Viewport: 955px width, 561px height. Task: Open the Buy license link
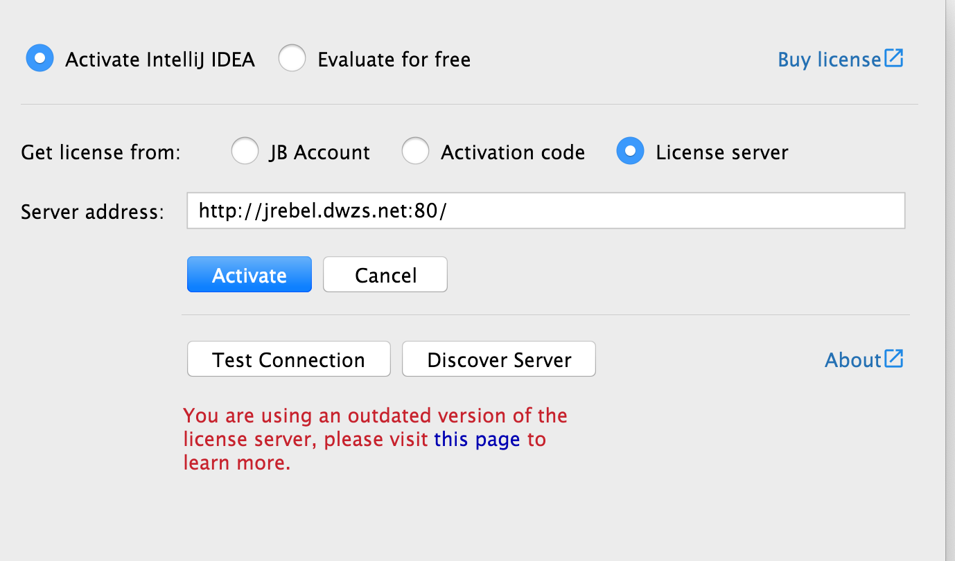(x=830, y=60)
